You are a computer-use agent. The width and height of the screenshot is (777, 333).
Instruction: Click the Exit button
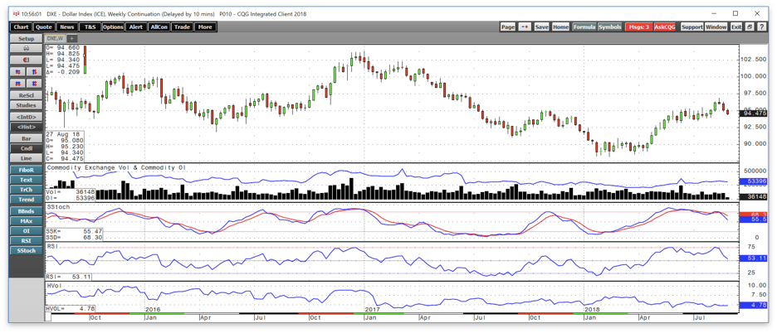(x=735, y=27)
